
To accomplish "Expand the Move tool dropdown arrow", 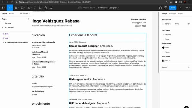I will (x=12, y=8).
